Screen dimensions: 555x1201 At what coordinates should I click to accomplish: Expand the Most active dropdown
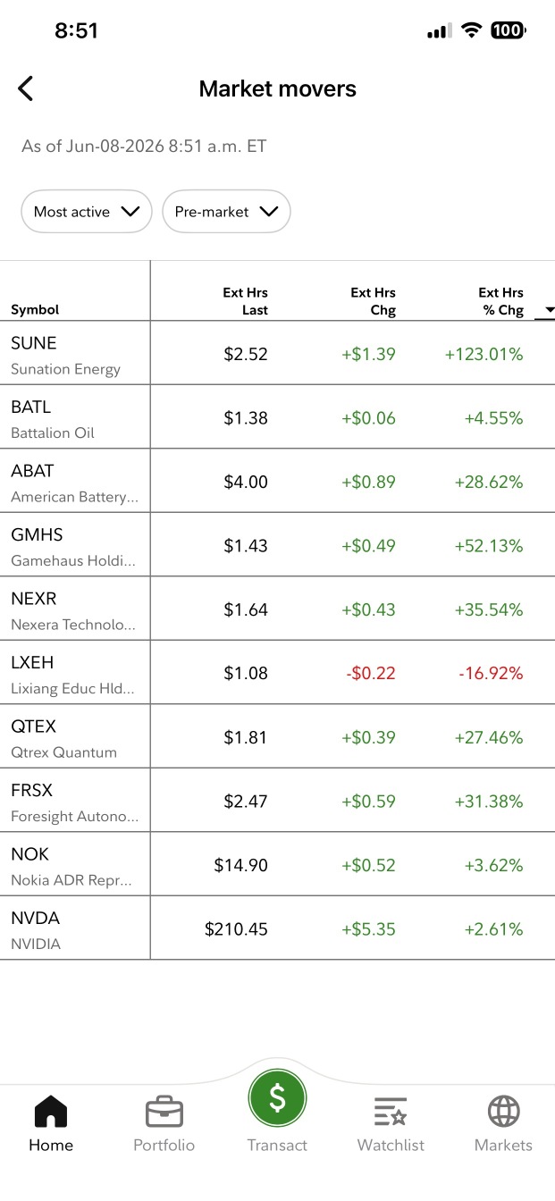(87, 212)
